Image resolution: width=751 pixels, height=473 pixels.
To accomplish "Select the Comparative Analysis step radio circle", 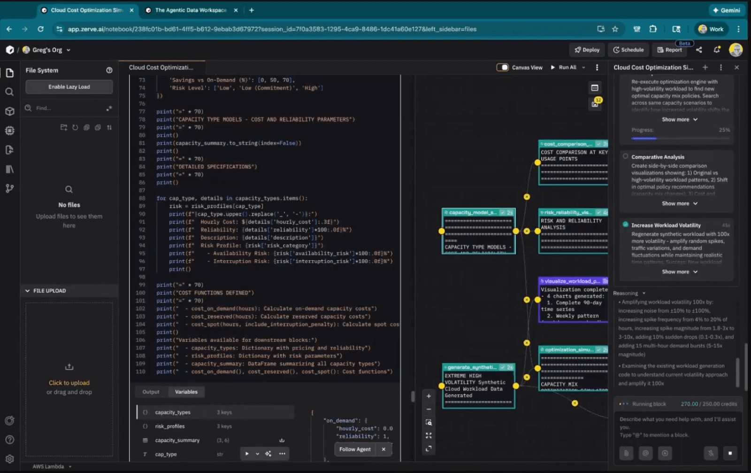I will [x=625, y=156].
